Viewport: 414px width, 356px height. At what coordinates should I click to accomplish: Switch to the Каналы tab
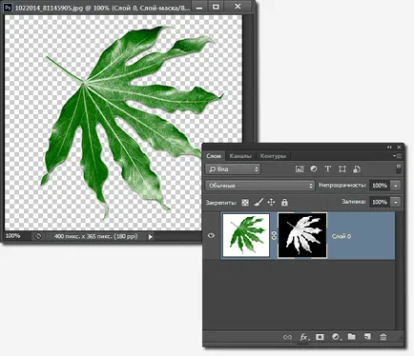240,156
